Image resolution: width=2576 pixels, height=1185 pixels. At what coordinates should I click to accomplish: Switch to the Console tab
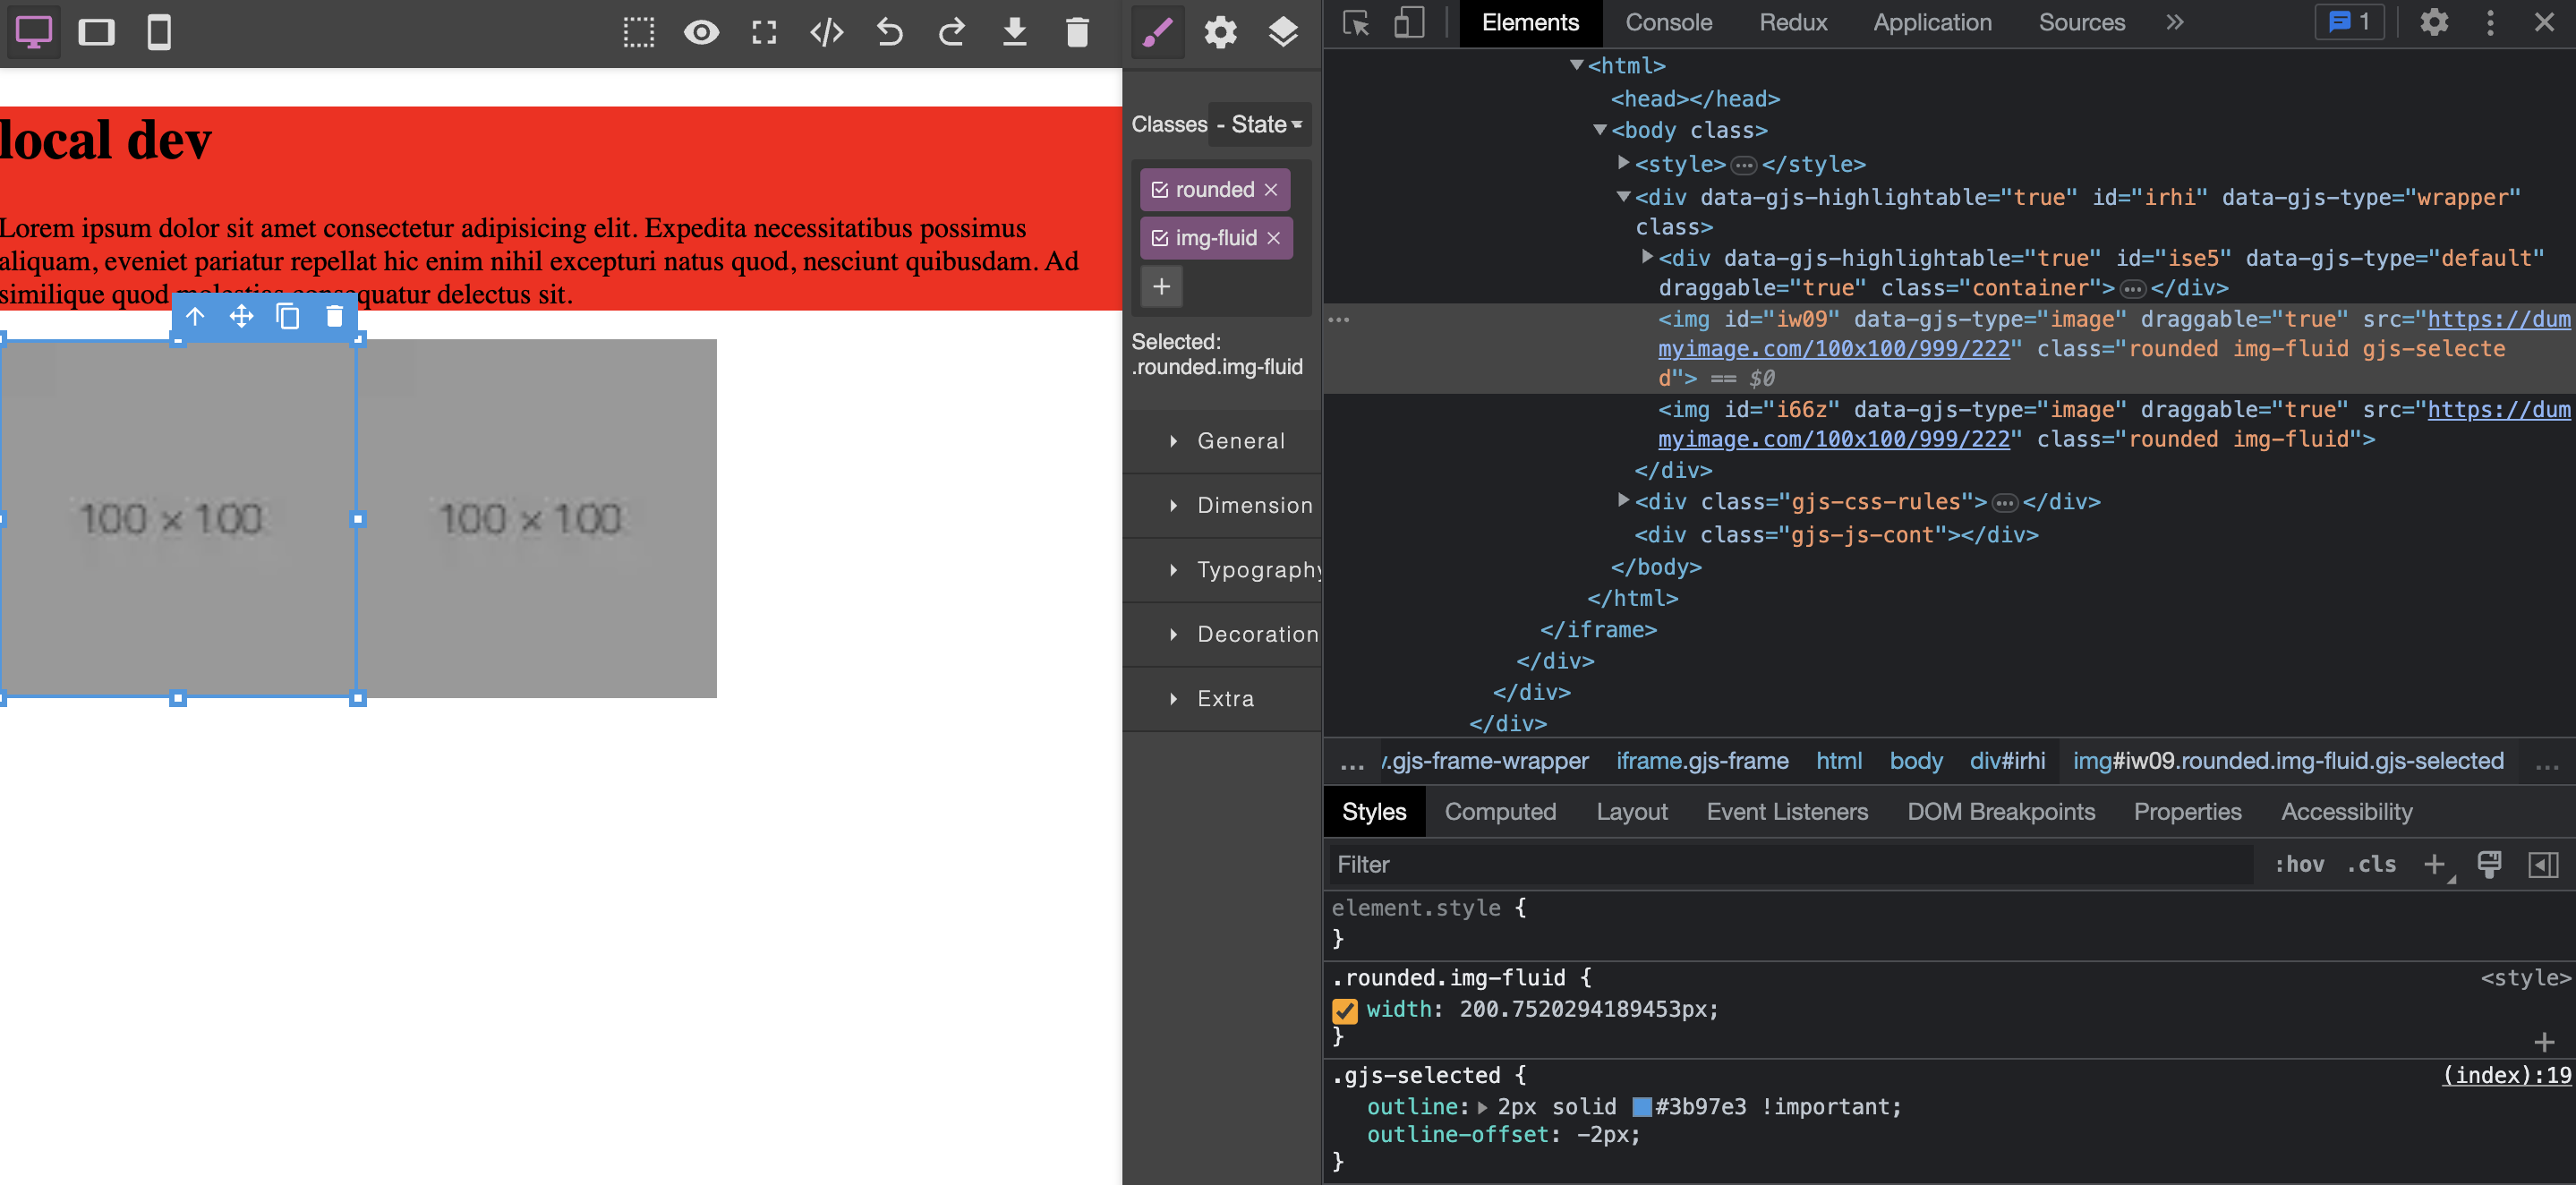tap(1668, 22)
